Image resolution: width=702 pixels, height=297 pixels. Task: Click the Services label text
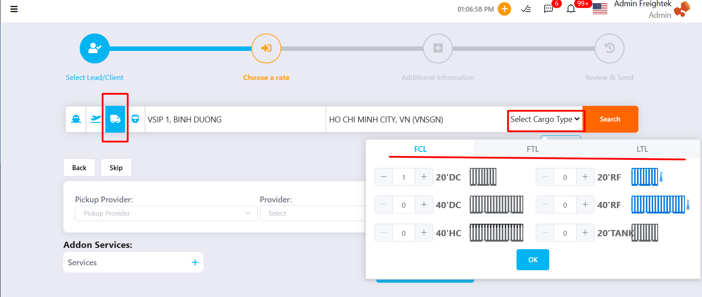pos(82,263)
